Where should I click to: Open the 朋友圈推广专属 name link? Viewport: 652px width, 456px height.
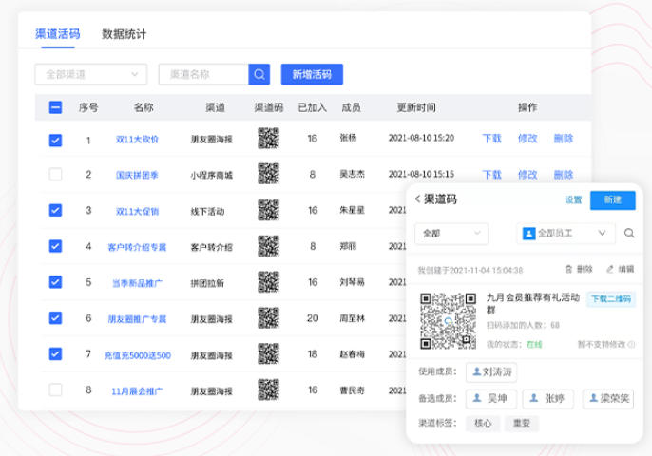[137, 319]
